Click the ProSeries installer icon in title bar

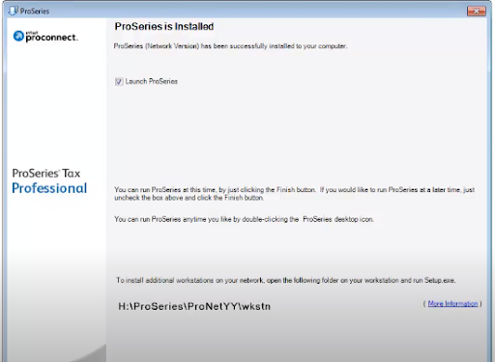[13, 11]
